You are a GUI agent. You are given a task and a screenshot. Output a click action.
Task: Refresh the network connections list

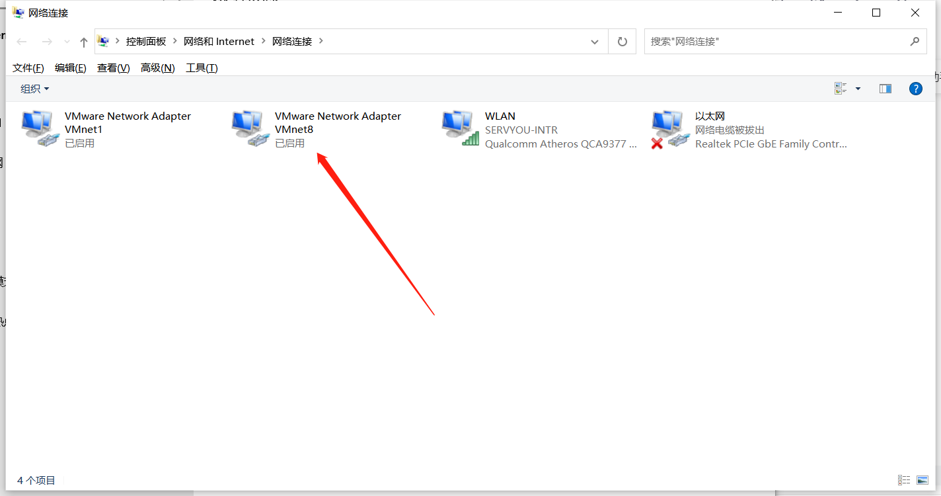[x=622, y=41]
